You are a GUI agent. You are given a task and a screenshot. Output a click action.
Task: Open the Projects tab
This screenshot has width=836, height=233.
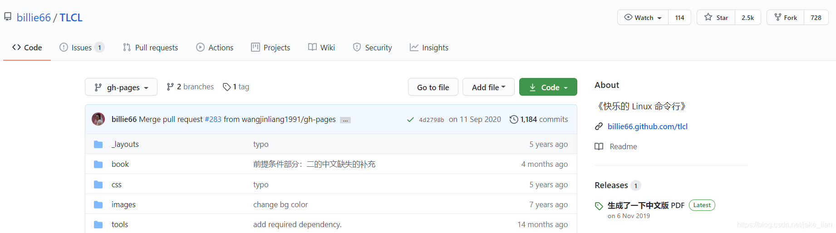(270, 48)
